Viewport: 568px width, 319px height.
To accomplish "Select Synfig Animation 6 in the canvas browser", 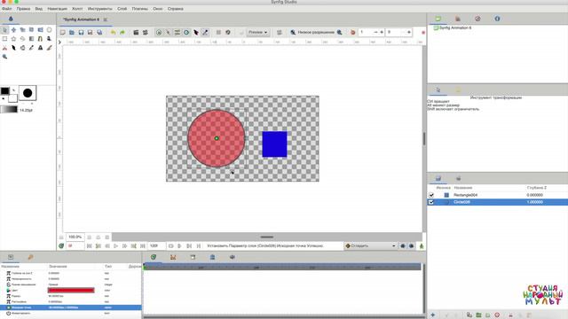I will (x=455, y=27).
